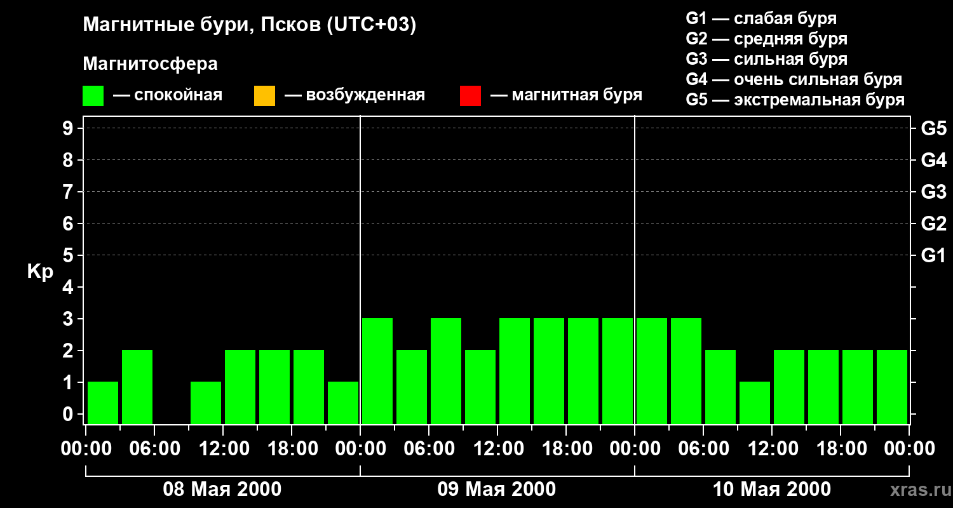Select the line 'G1 — слабая буря'

point(761,18)
